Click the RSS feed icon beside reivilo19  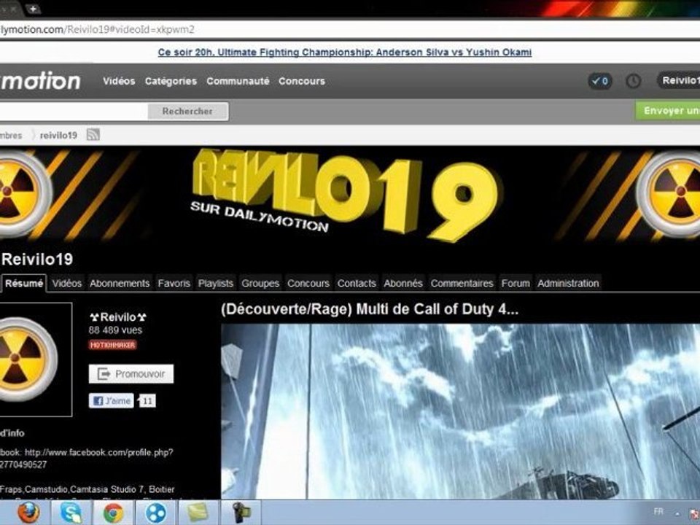[x=93, y=134]
